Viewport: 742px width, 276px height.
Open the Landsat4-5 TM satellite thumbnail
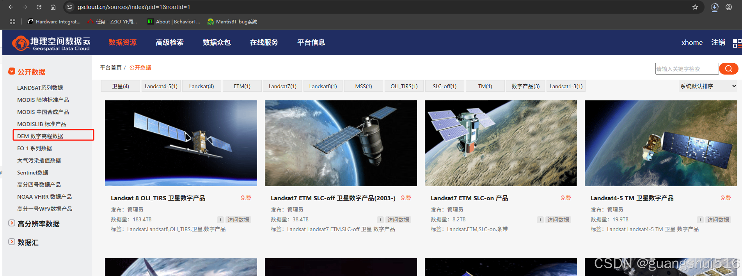(661, 143)
